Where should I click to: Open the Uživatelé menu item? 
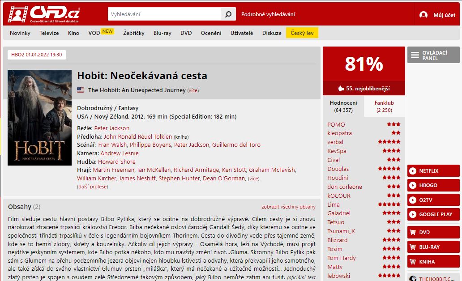pyautogui.click(x=242, y=33)
